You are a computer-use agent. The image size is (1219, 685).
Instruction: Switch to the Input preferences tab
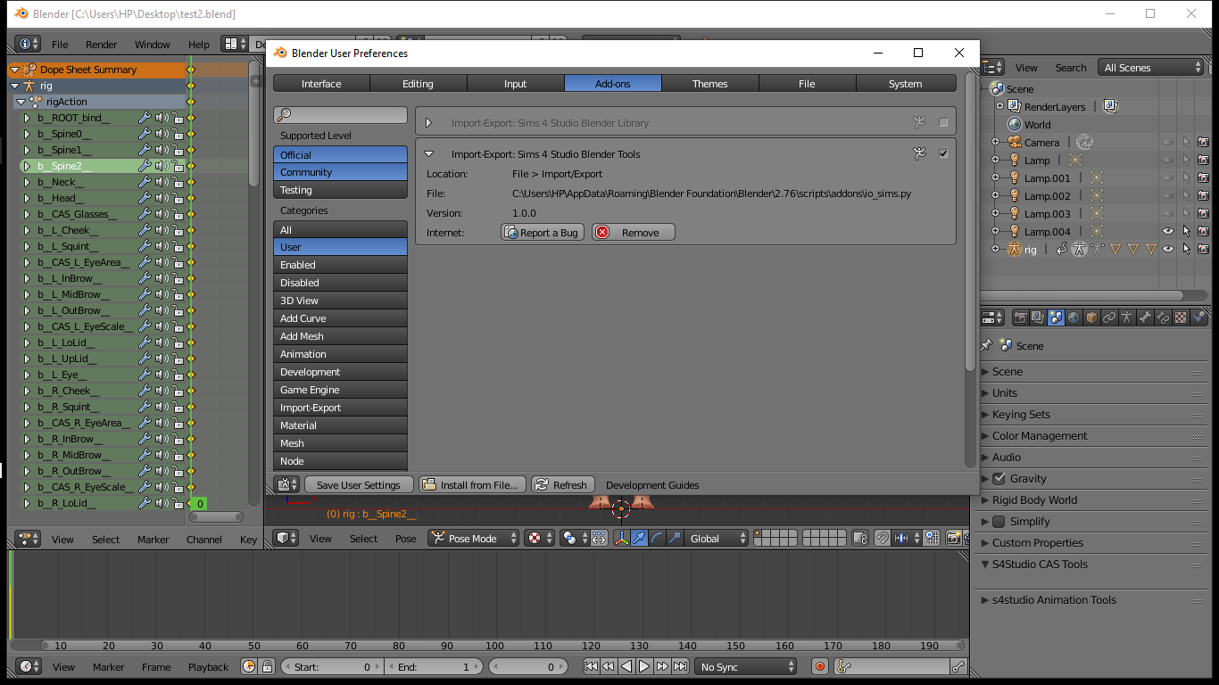(x=516, y=83)
